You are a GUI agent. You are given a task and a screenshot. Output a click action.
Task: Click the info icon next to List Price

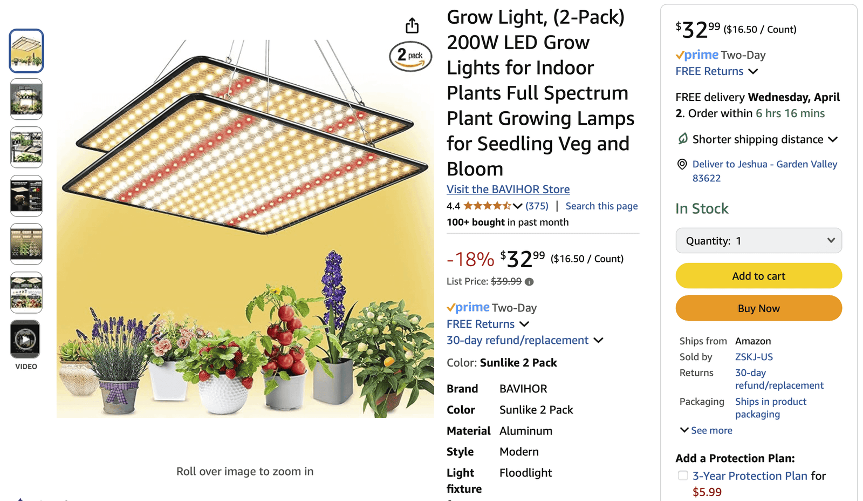click(x=529, y=281)
